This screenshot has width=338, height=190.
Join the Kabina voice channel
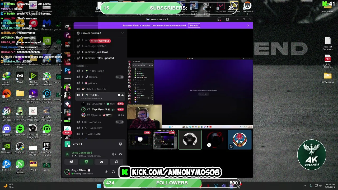point(100,77)
